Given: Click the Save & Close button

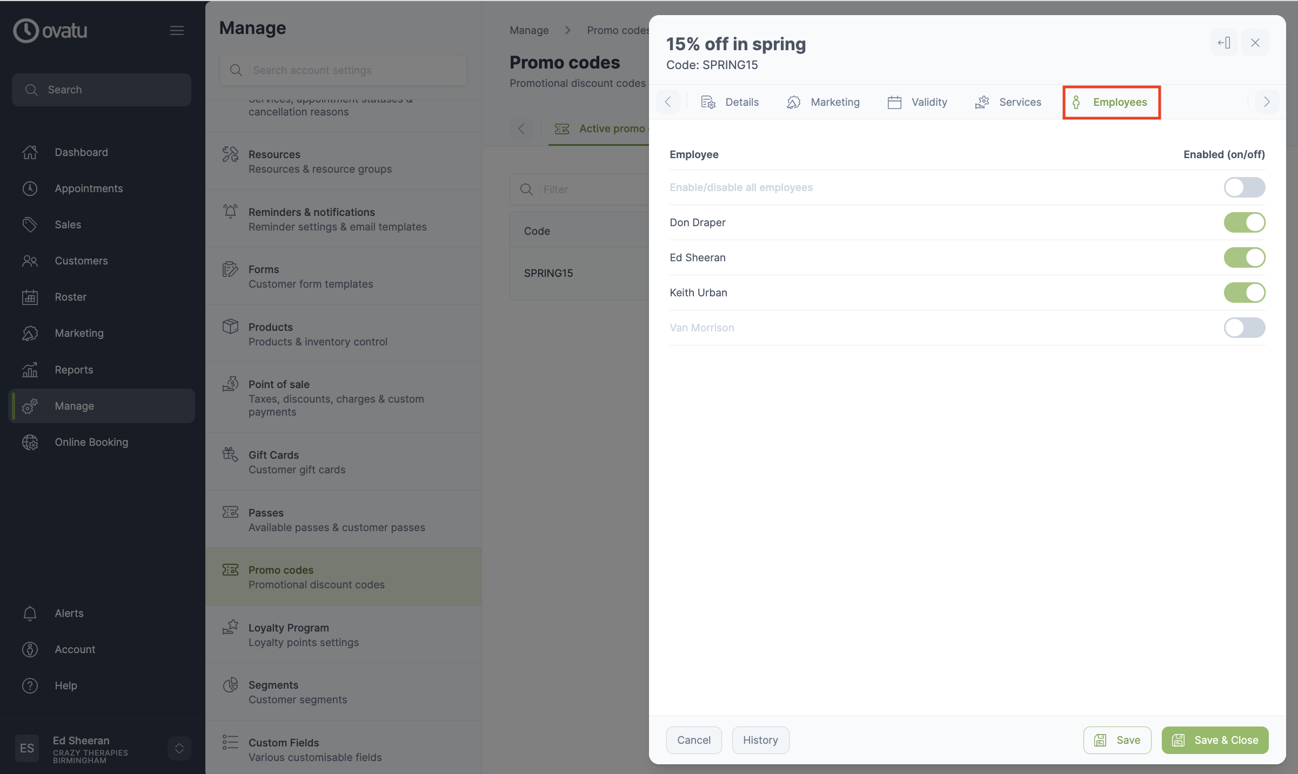Looking at the screenshot, I should pos(1215,740).
